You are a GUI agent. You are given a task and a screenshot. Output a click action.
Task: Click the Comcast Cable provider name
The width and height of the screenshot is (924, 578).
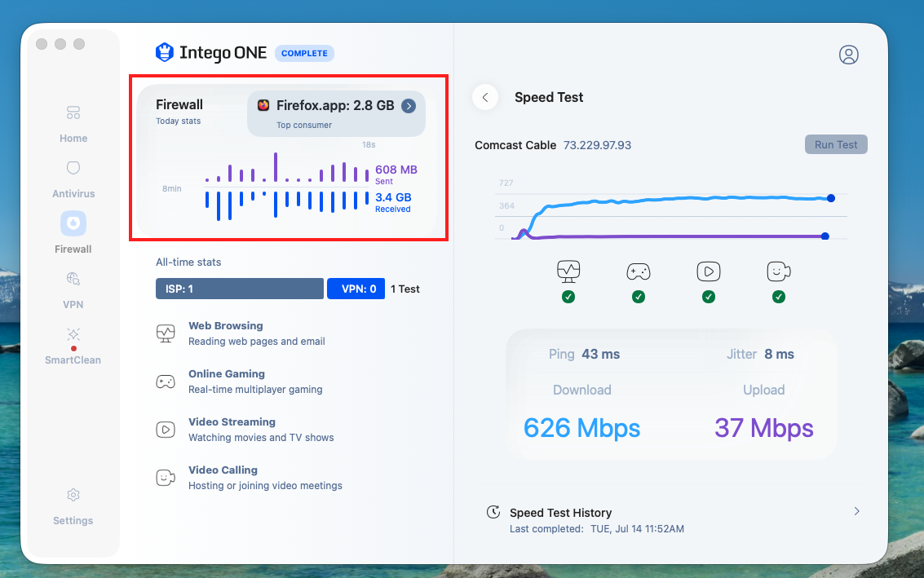click(515, 145)
